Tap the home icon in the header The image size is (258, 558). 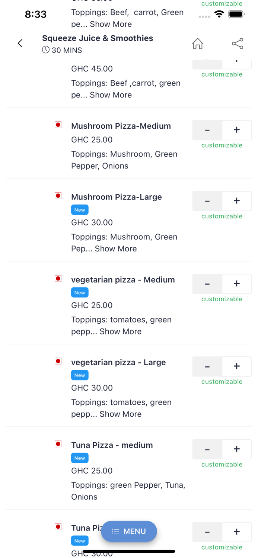click(x=197, y=43)
